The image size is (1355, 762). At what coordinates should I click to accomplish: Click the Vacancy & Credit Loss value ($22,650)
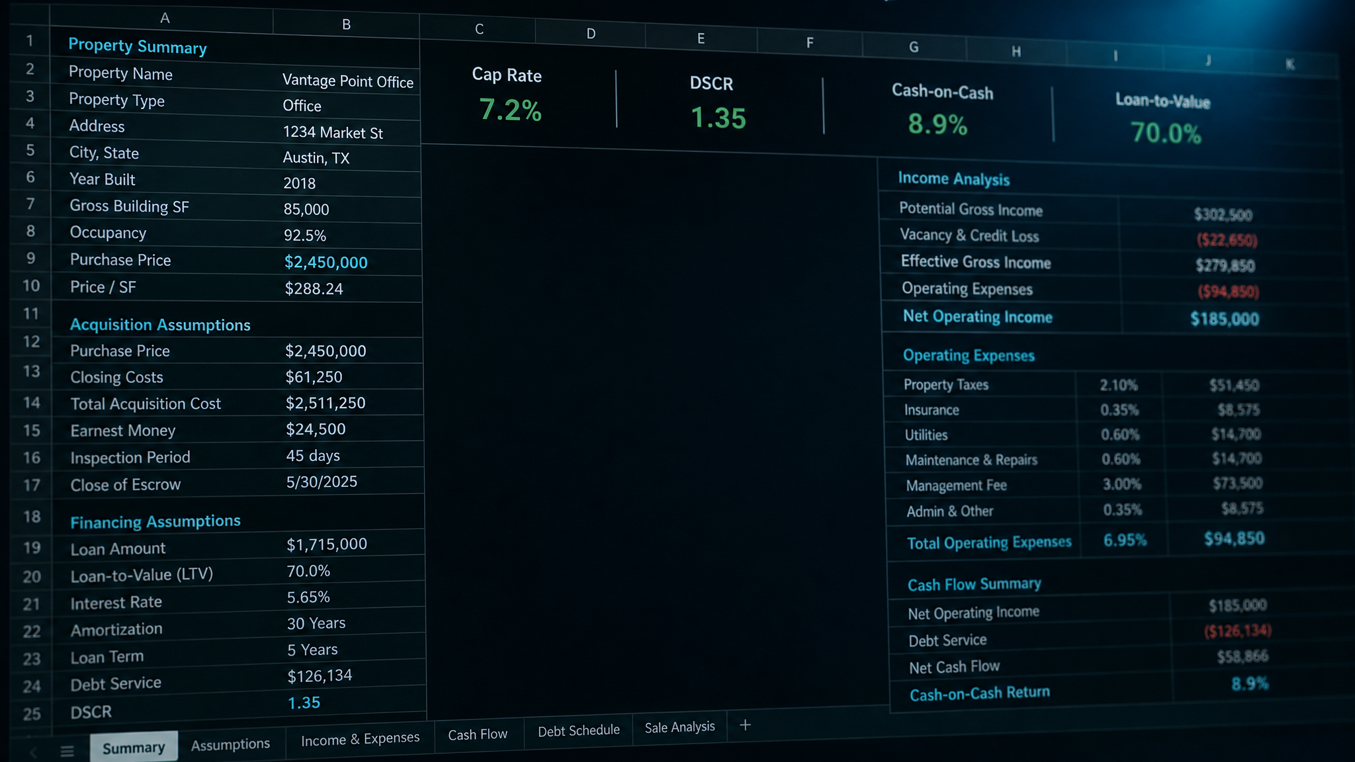point(1227,240)
